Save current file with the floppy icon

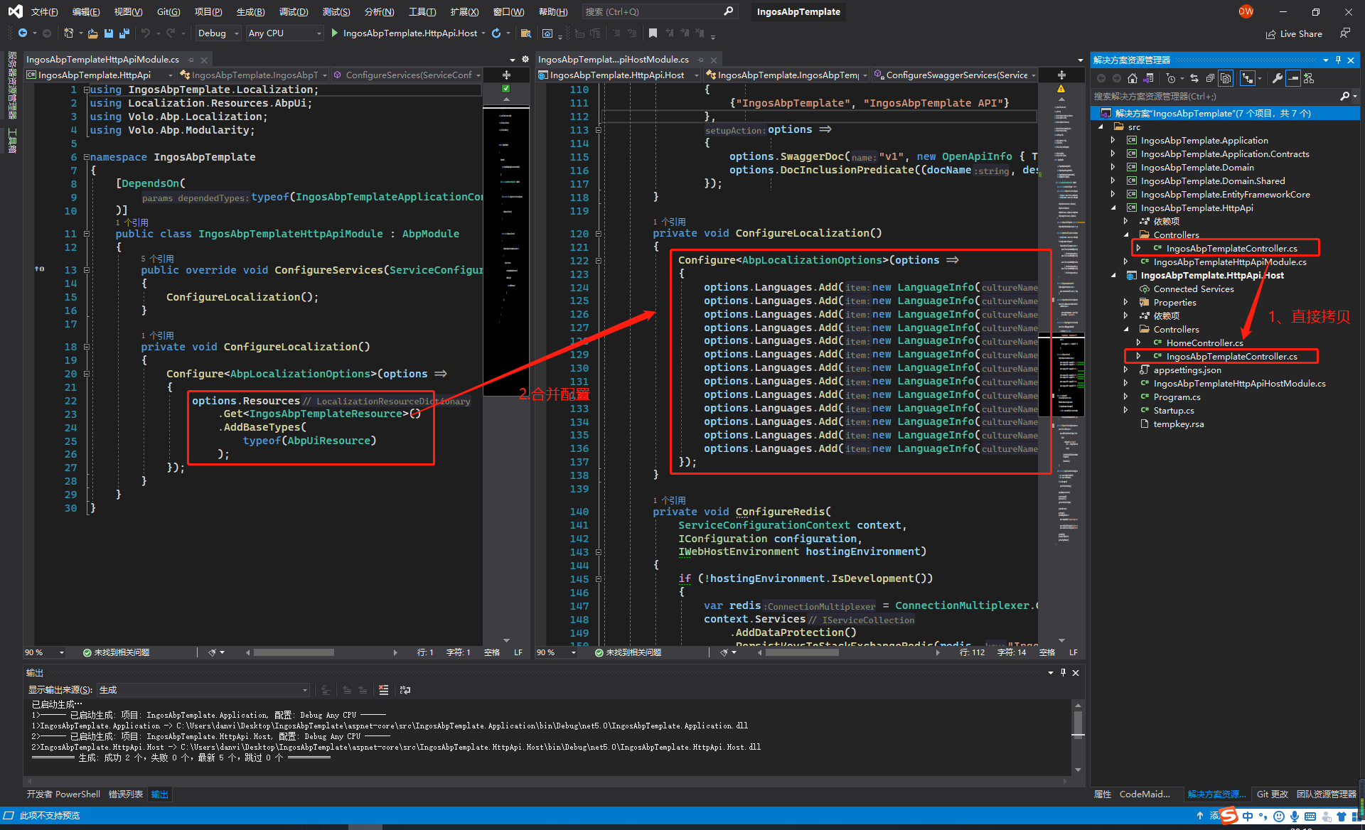click(109, 33)
